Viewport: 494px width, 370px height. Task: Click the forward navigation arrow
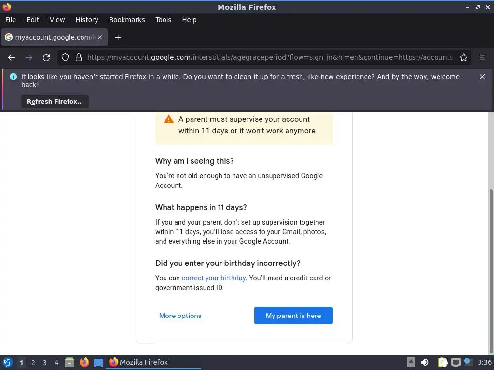tap(28, 58)
